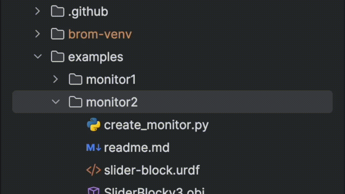345x194 pixels.
Task: Expand the .github folder
Action: (37, 11)
